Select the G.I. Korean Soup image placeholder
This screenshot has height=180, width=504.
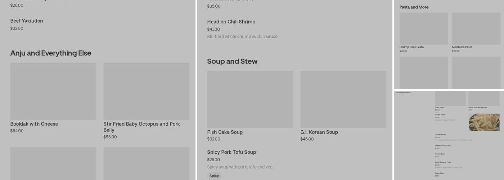coord(343,99)
